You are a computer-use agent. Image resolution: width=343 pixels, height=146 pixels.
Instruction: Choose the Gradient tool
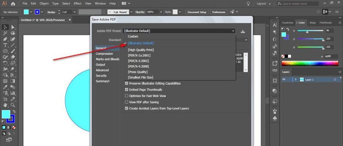tap(13, 81)
